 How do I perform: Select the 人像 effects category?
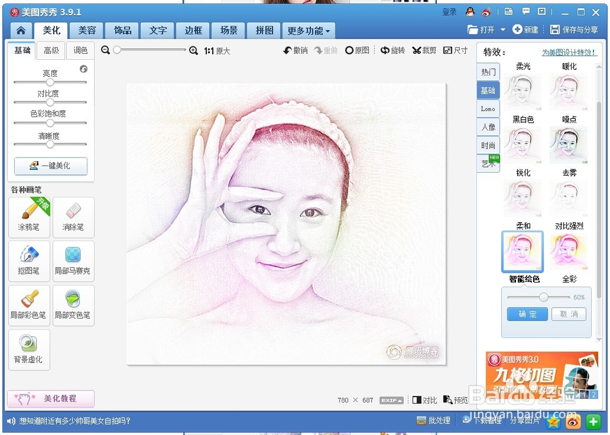tap(488, 128)
